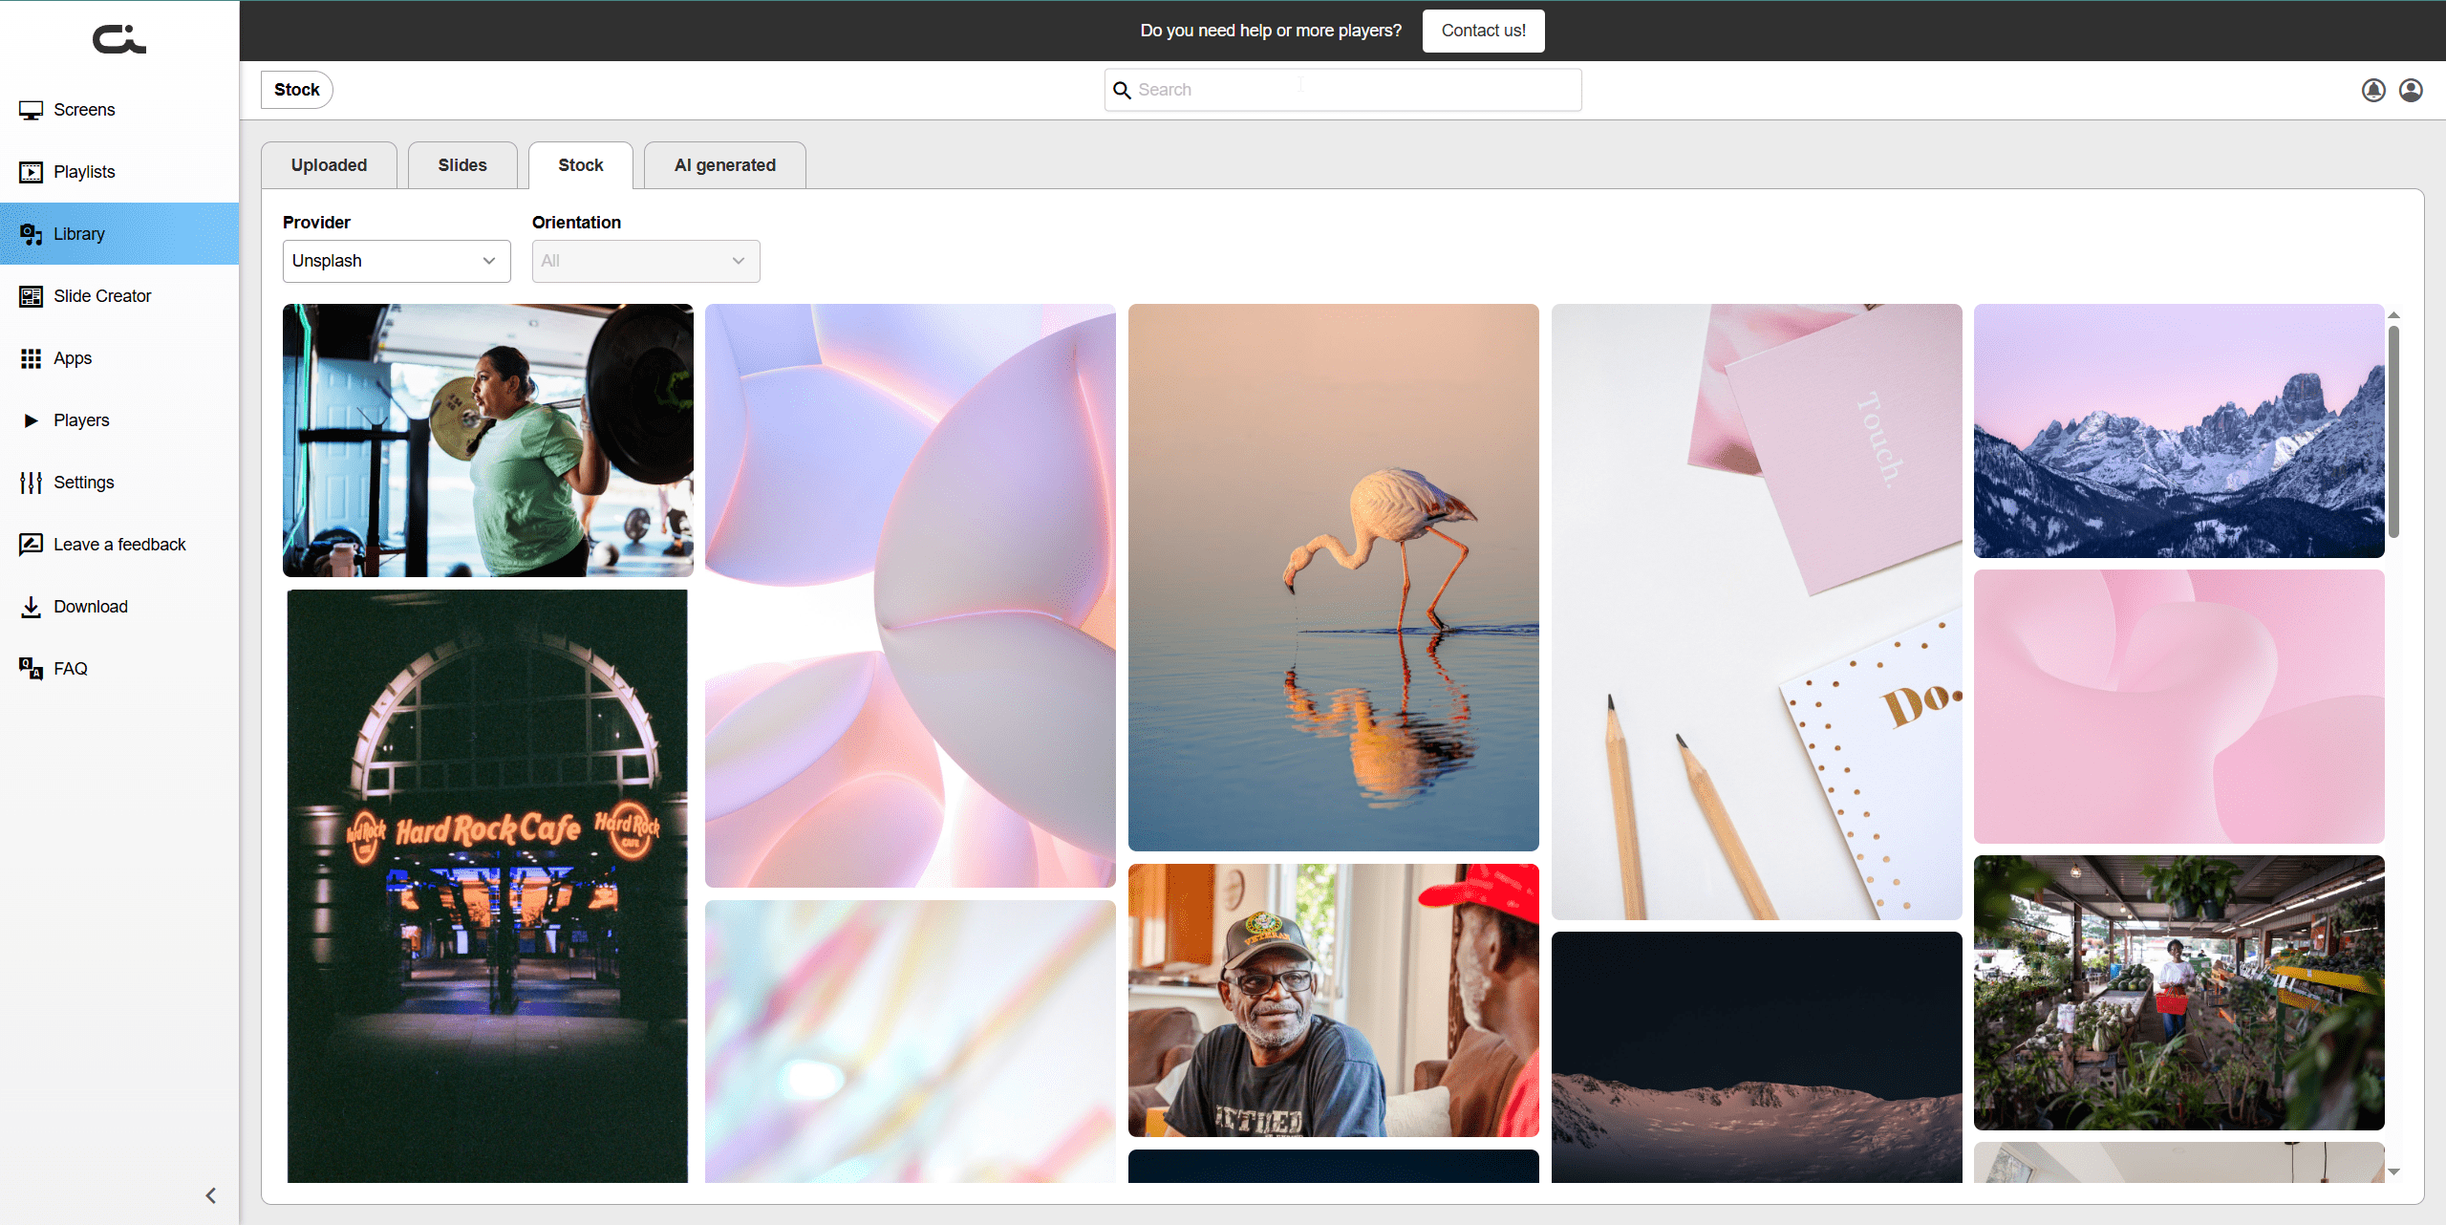Viewport: 2446px width, 1225px height.
Task: Open the notifications bell icon
Action: pyautogui.click(x=2373, y=90)
